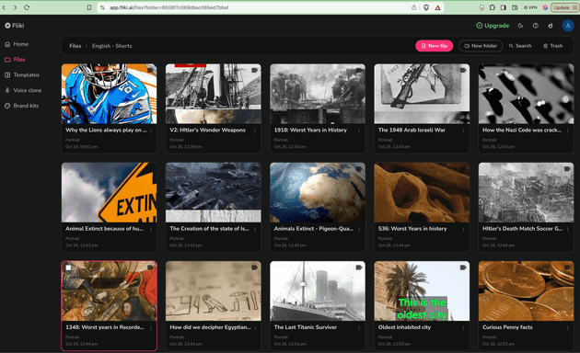Open the Trash
Screen dimensions: 580x353
click(553, 46)
